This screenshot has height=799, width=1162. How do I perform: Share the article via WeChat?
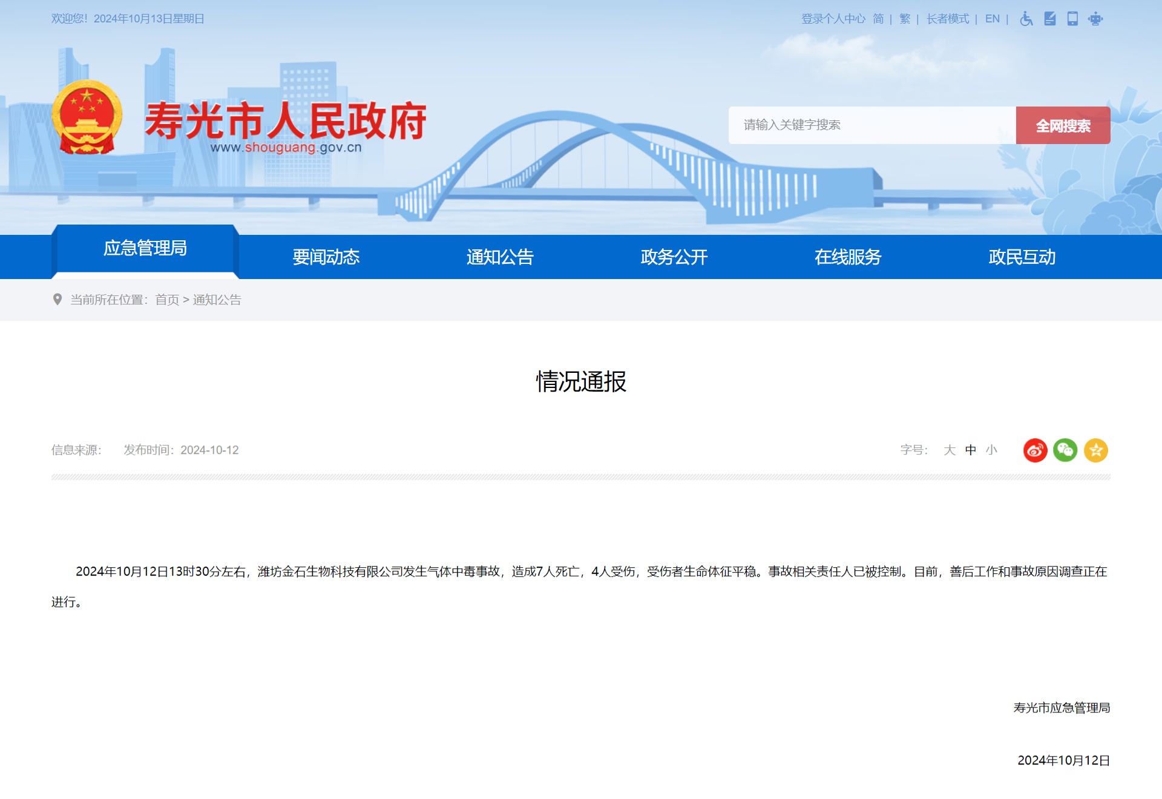click(1065, 450)
